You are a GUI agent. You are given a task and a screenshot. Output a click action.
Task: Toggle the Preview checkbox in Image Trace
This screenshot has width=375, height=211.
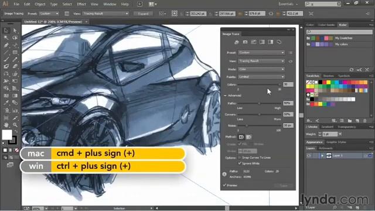[224, 185]
